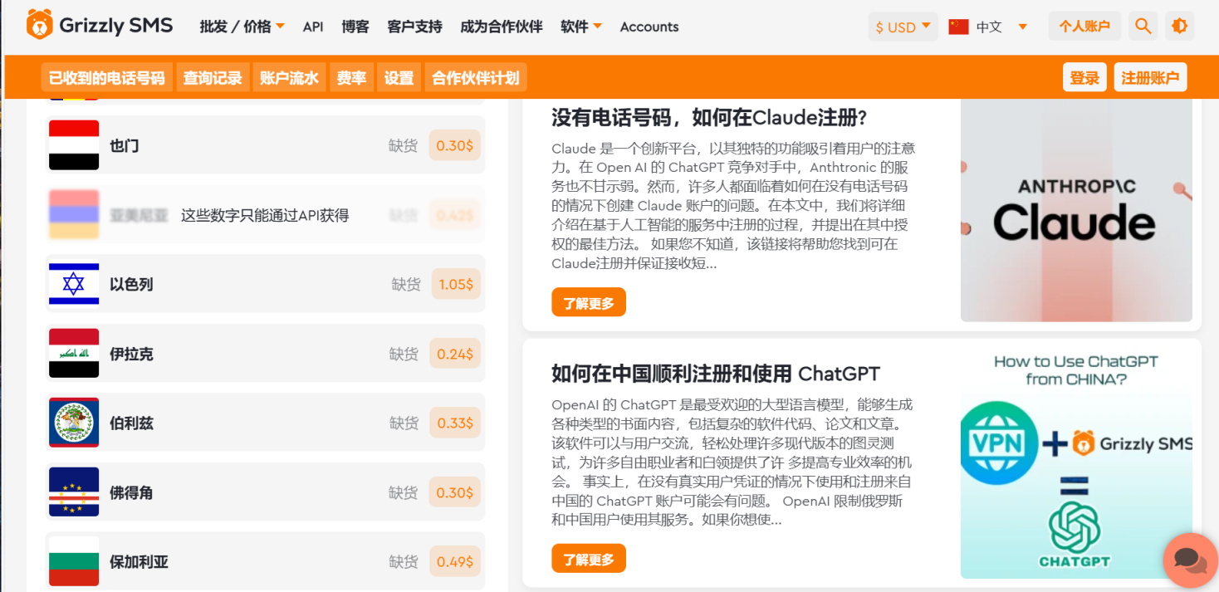Toggle the dark/light theme icon
The height and width of the screenshot is (592, 1219).
point(1179,26)
